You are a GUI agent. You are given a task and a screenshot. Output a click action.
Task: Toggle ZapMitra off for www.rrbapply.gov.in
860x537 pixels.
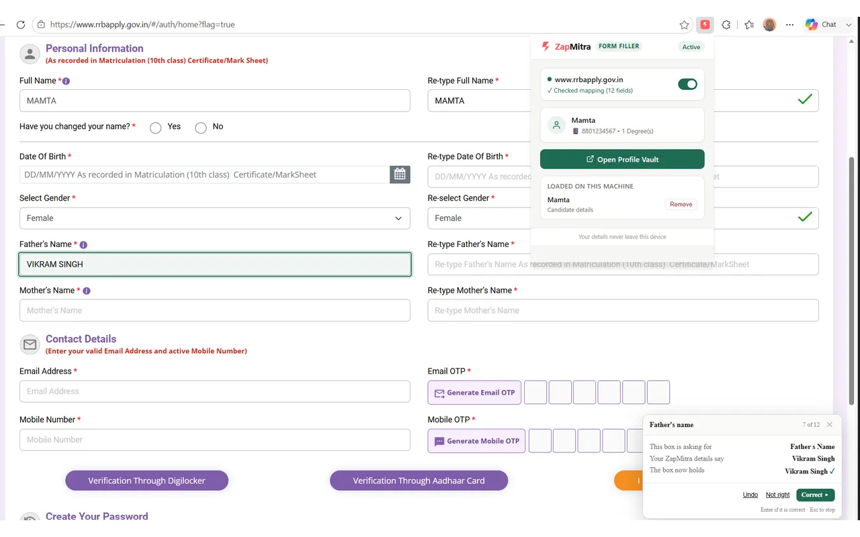click(x=687, y=85)
